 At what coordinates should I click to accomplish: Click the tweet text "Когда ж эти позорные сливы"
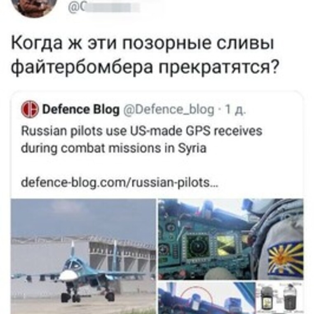pos(142,43)
